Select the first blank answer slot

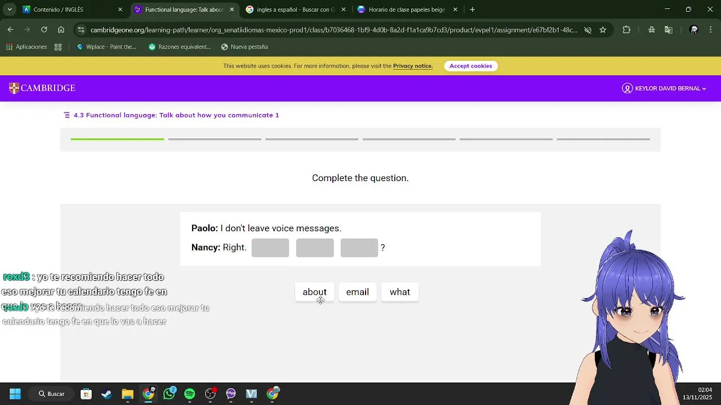pyautogui.click(x=270, y=247)
